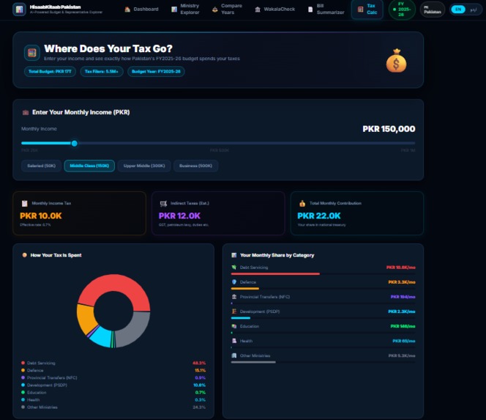Click the icon beside How Your Tax Is Spent

pos(24,255)
